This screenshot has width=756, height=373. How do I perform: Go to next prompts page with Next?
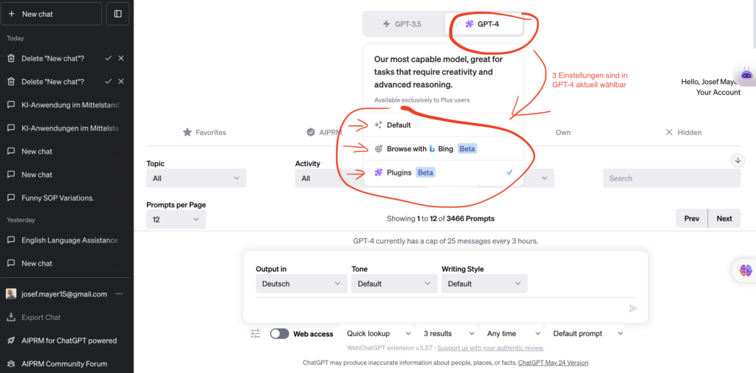(724, 218)
